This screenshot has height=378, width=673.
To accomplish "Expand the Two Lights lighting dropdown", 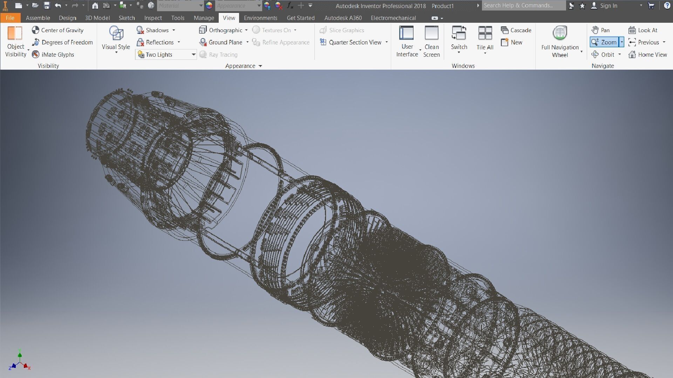I will tap(193, 55).
